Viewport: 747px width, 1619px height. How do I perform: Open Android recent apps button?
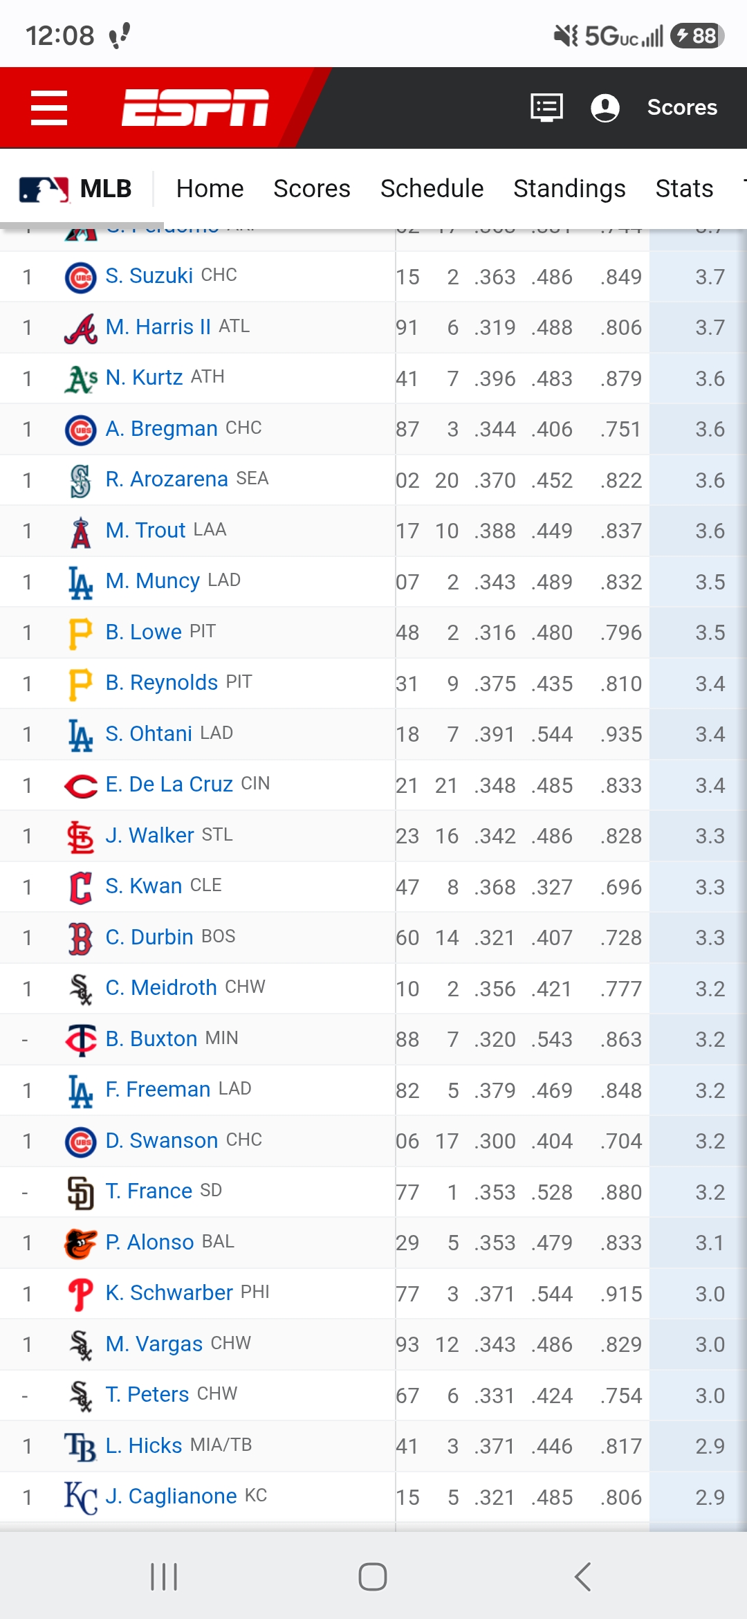(164, 1577)
